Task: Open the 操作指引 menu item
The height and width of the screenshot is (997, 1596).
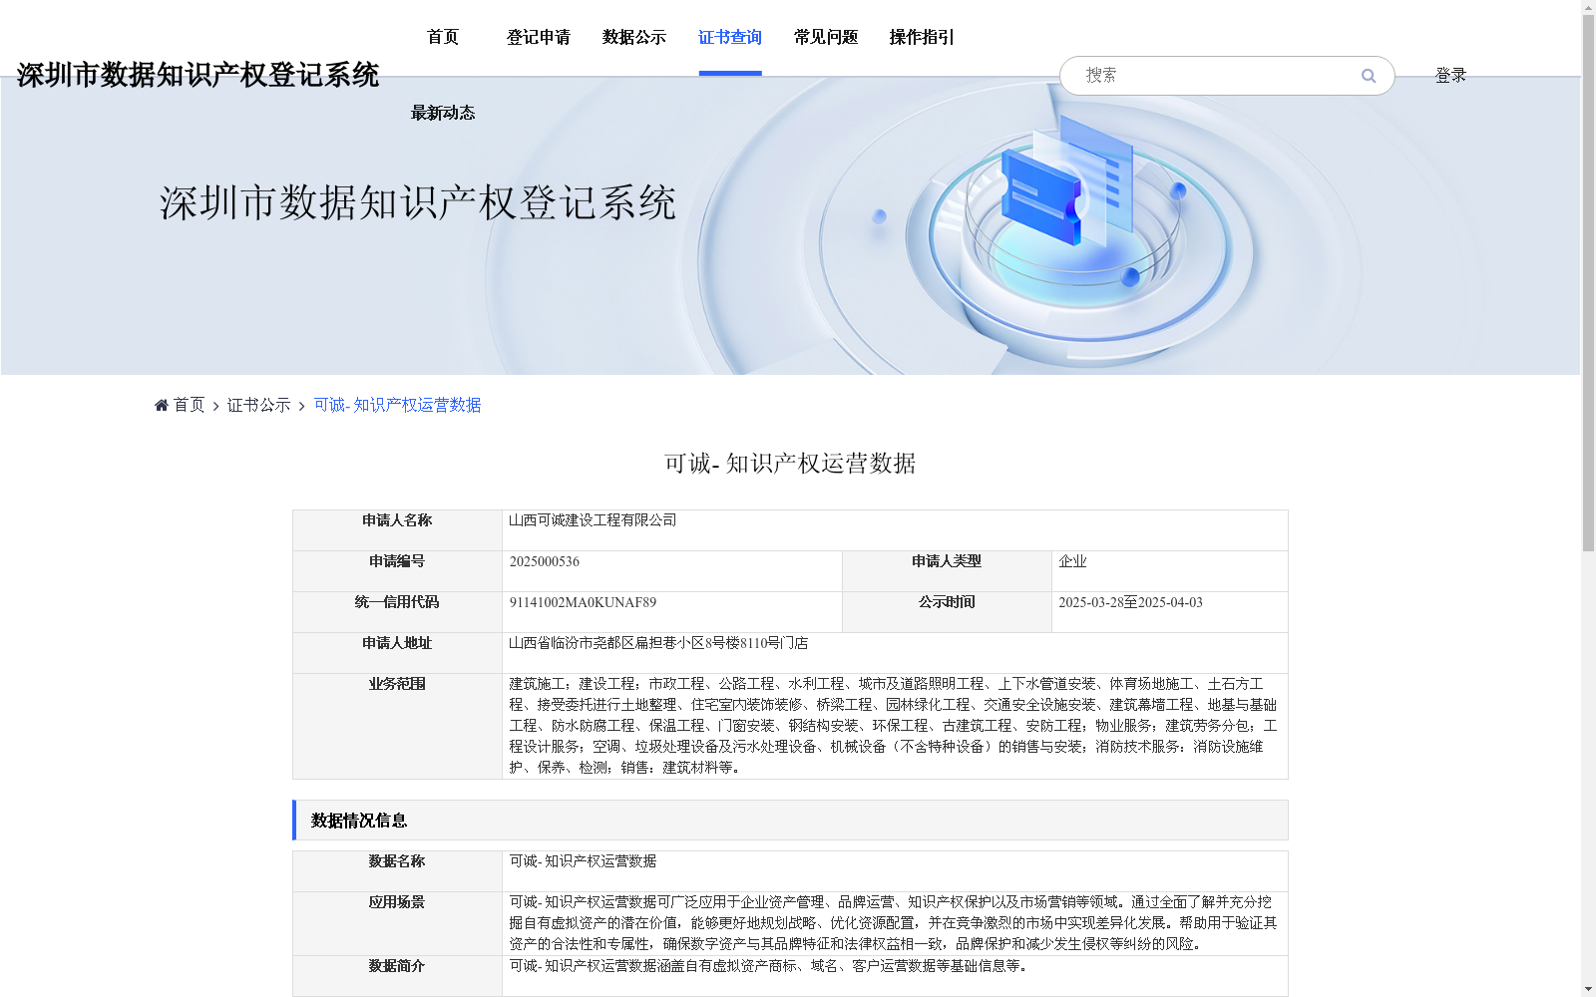Action: 922,37
